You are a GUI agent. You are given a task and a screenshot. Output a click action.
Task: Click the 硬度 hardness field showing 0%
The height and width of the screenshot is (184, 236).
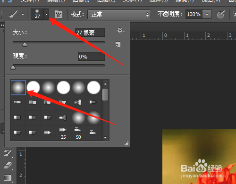(91, 57)
